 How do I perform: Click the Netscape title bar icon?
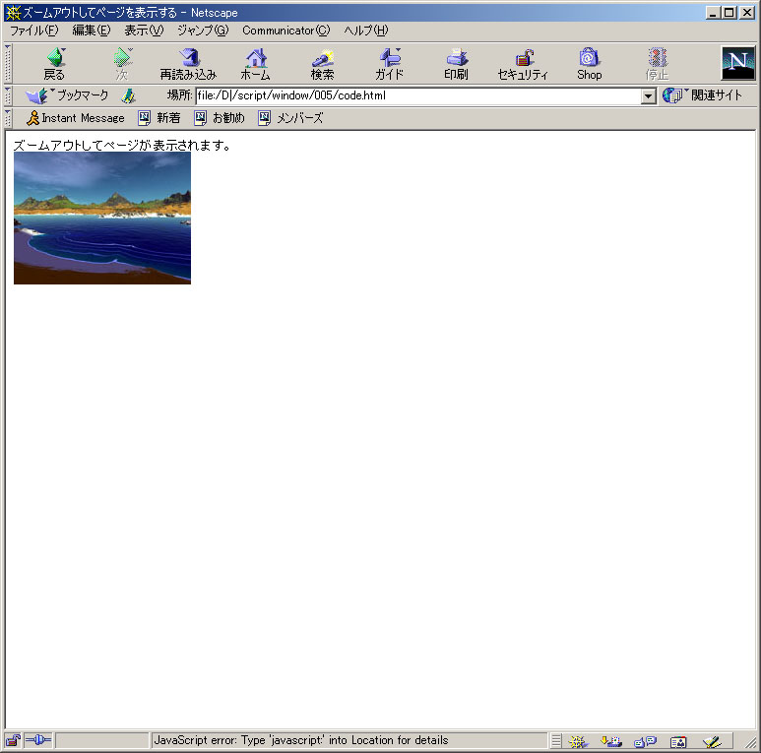pos(13,13)
